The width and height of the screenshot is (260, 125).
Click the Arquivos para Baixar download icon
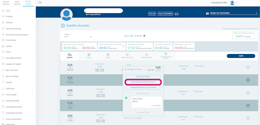coord(3,119)
